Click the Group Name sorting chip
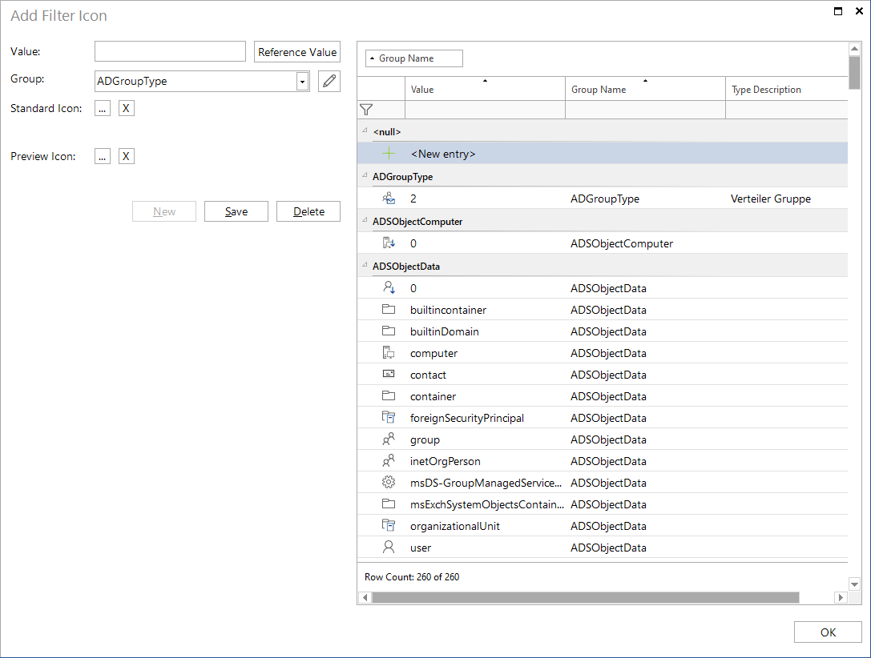This screenshot has width=871, height=658. click(413, 58)
